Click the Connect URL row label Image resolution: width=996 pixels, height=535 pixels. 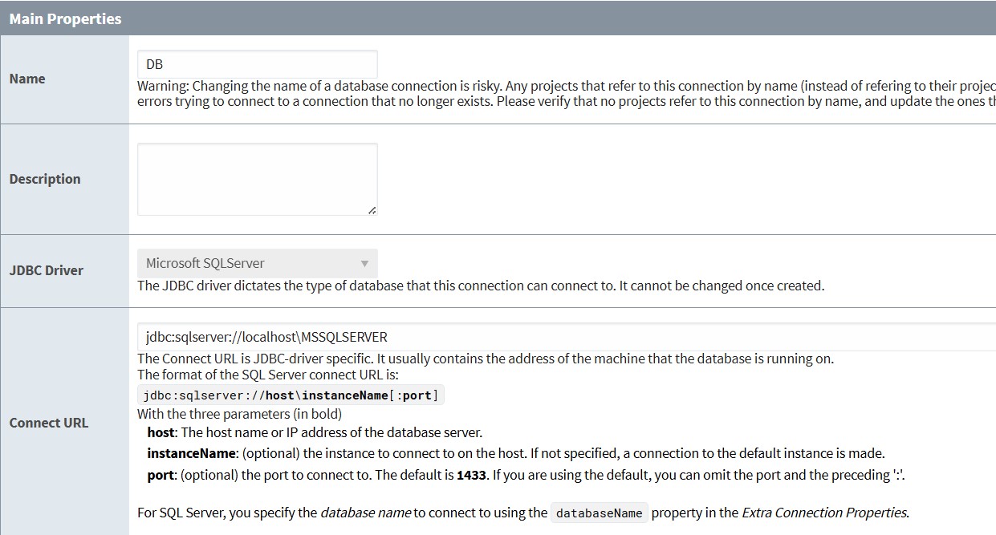coord(49,423)
